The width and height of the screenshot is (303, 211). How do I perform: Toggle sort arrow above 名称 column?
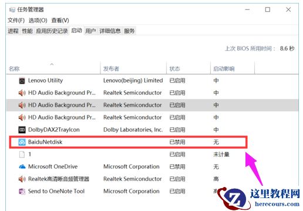pyautogui.click(x=52, y=64)
